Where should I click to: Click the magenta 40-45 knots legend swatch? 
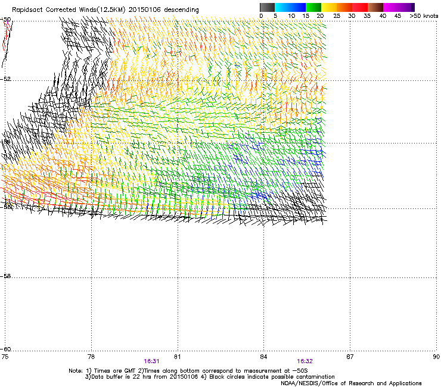391,7
